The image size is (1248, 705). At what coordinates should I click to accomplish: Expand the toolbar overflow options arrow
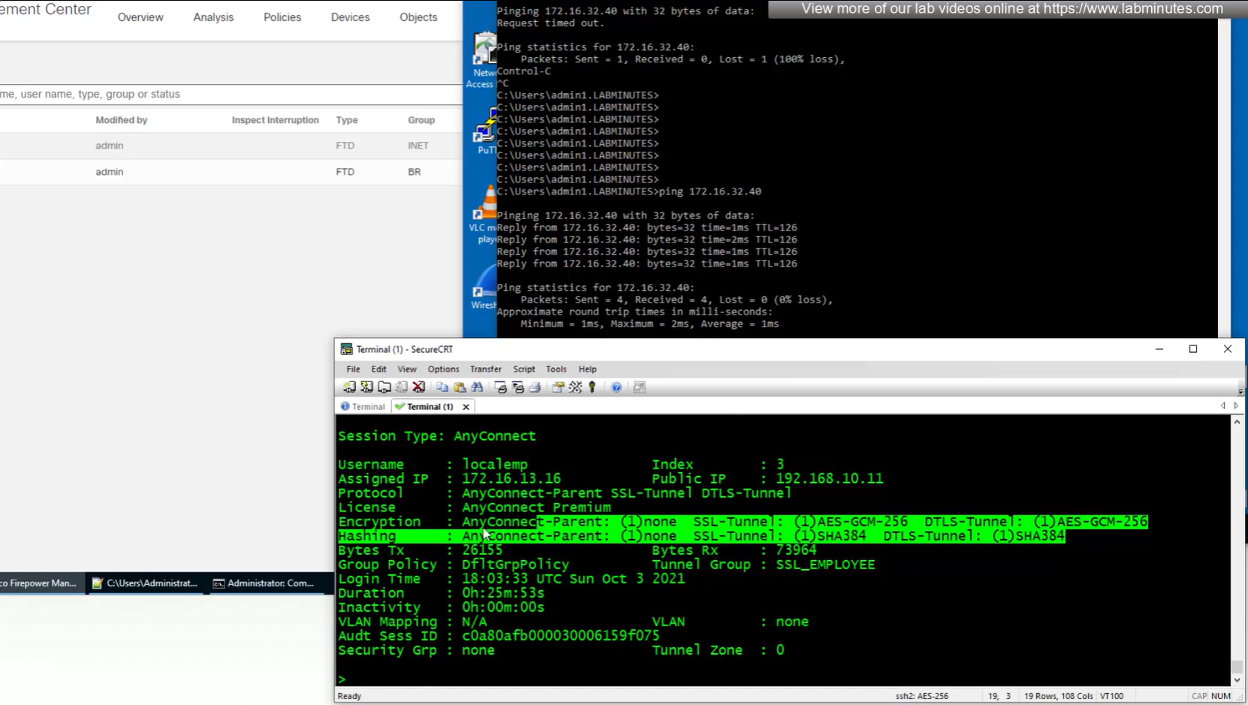click(1240, 391)
